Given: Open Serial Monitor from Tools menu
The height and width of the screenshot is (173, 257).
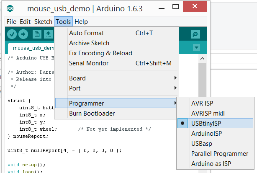Looking at the screenshot, I should [x=117, y=63].
